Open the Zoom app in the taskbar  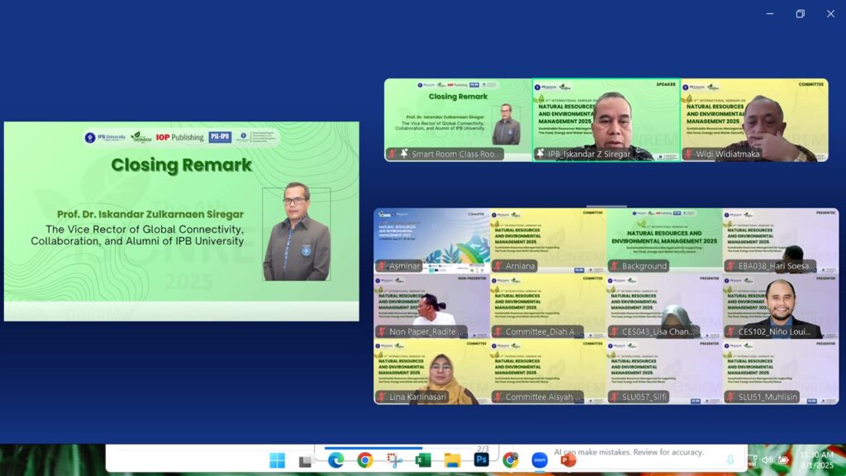click(539, 460)
